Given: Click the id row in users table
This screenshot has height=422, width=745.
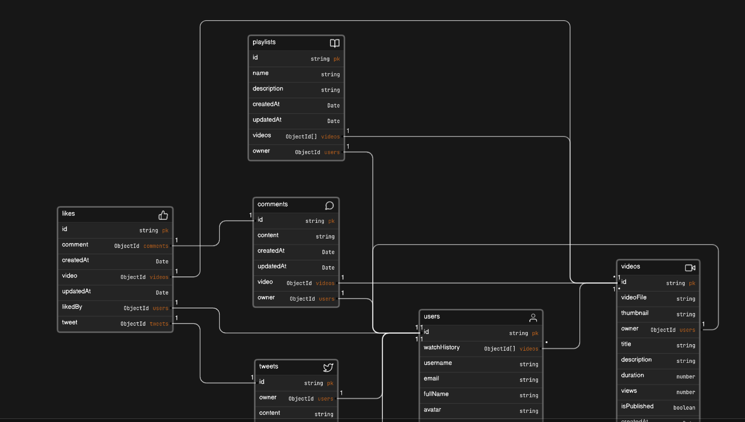Looking at the screenshot, I should (481, 333).
